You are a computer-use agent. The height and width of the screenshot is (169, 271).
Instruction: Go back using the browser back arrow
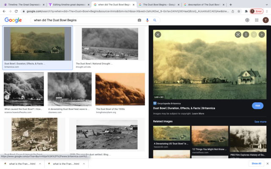coord(4,11)
